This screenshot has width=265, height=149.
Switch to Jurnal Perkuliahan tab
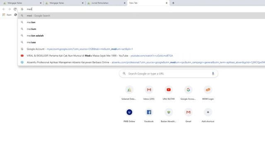point(106,3)
